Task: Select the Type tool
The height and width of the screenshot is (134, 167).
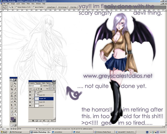Action: [x=15, y=105]
